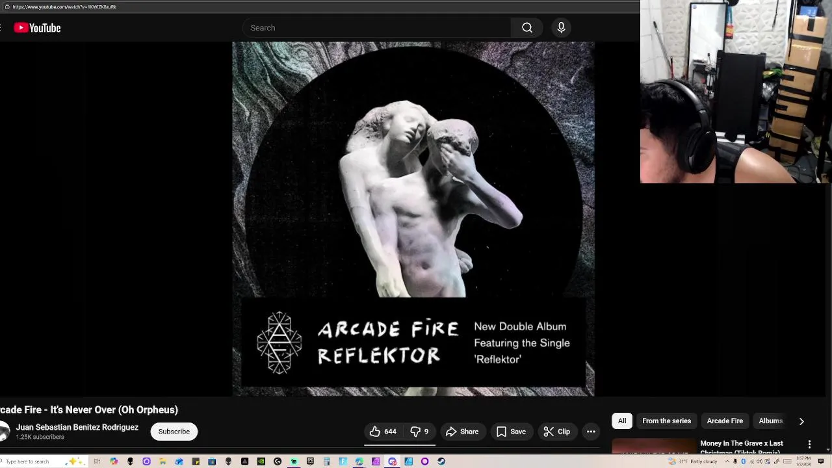Click the weather widget Partly cloudy
This screenshot has height=468, width=832.
pos(694,461)
